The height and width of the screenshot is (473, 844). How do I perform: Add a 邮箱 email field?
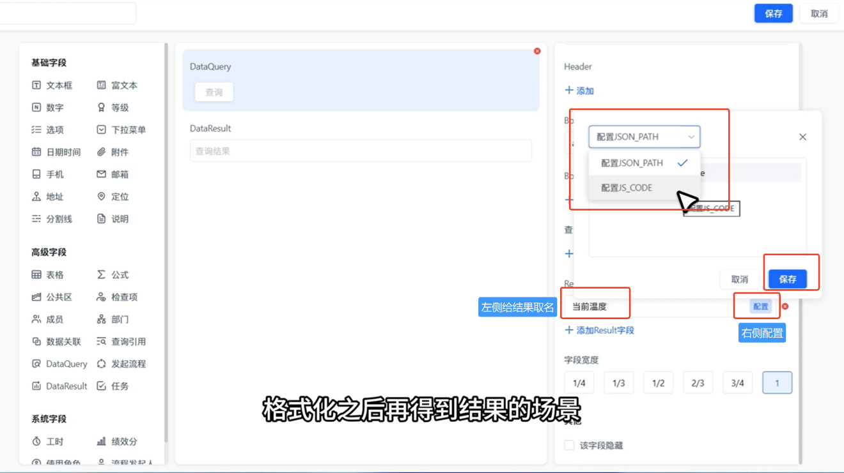(x=113, y=174)
